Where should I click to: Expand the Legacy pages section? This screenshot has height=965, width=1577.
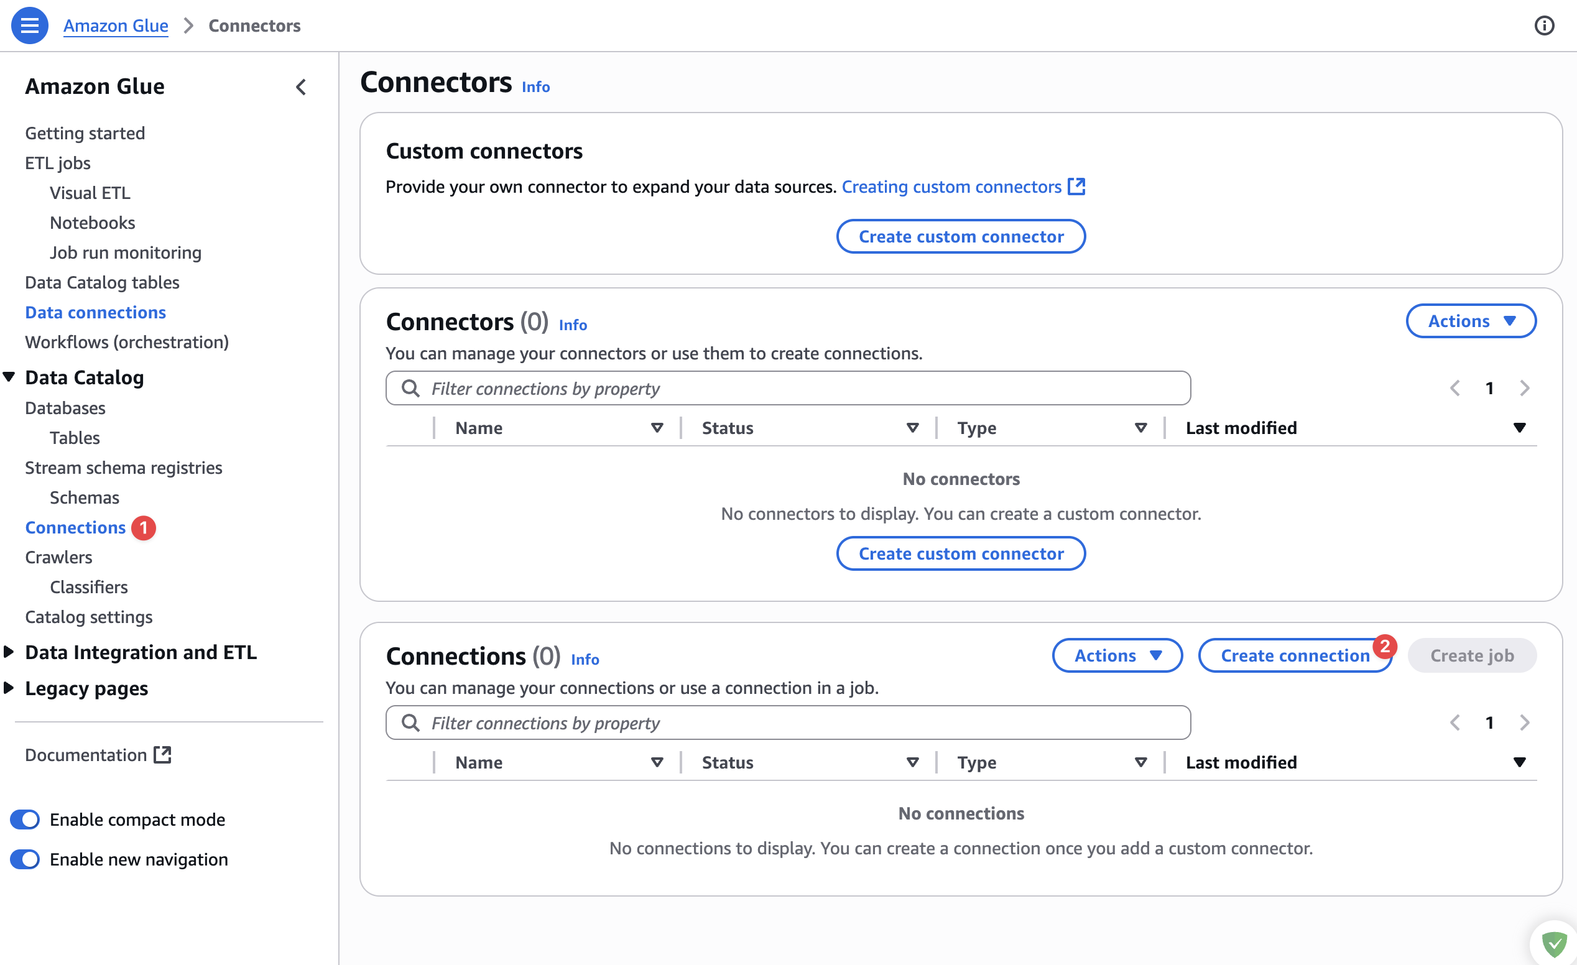9,688
